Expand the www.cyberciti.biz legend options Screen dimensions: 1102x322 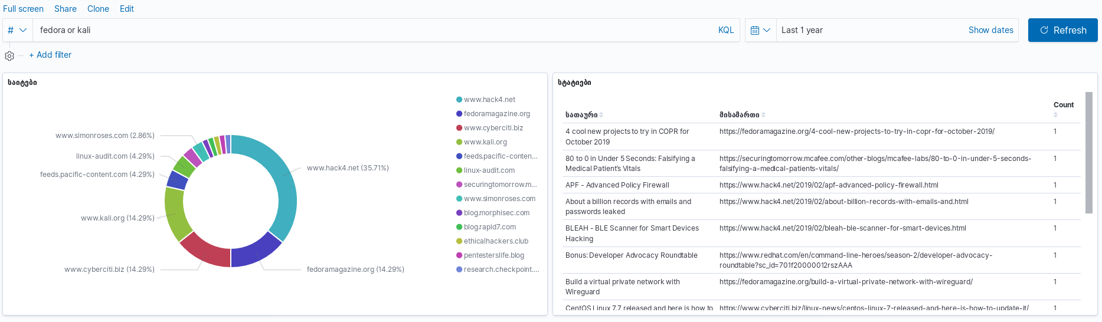tap(493, 128)
